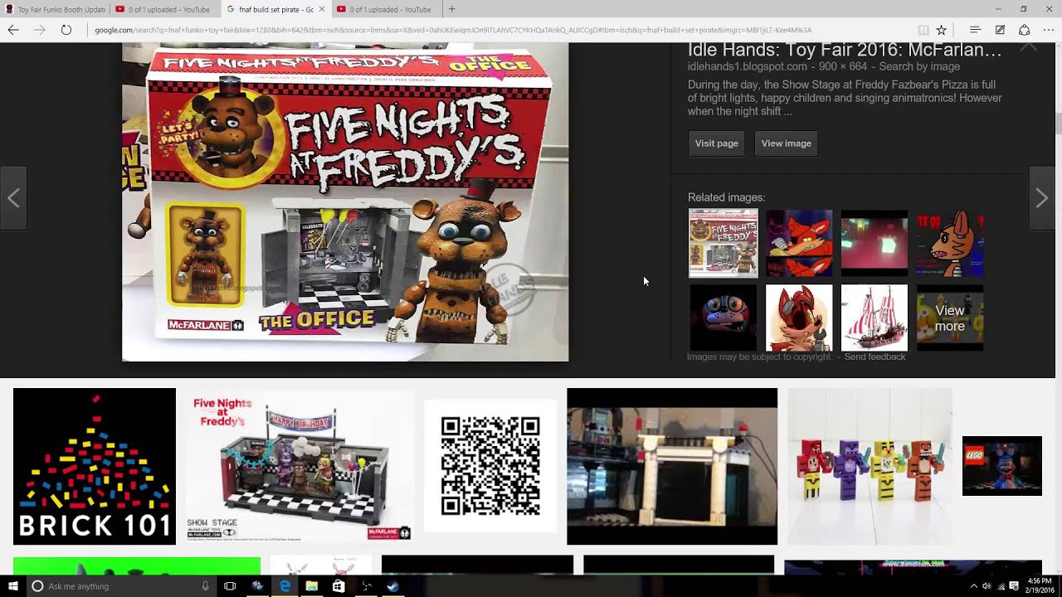
Task: Open the large Five Nights at Freddy's preview
Action: pyautogui.click(x=345, y=202)
